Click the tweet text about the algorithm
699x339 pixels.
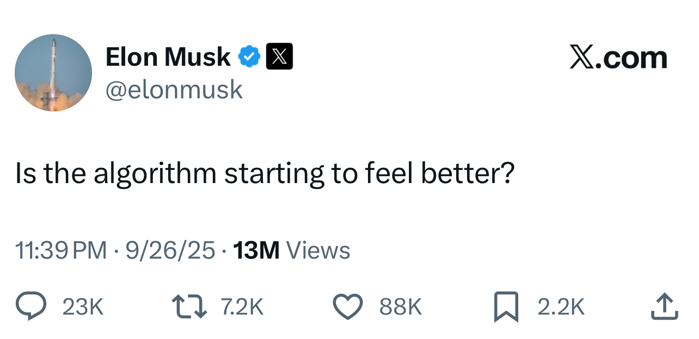click(x=265, y=173)
